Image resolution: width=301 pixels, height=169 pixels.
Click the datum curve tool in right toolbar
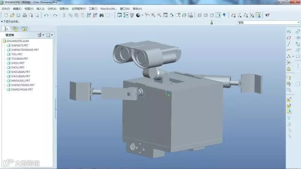[x=289, y=50]
